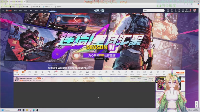Open the 主播口袋 icon with NEW badge
The image size is (200, 112).
coord(55,73)
